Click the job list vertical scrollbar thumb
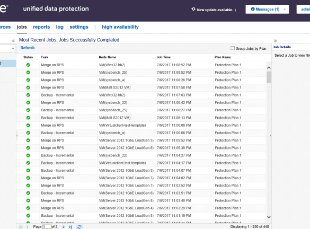Image resolution: width=310 pixels, height=229 pixels. pos(269,77)
